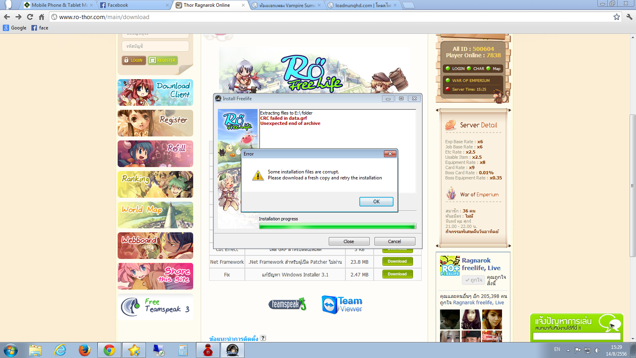Open the Download Client banner

(x=155, y=92)
